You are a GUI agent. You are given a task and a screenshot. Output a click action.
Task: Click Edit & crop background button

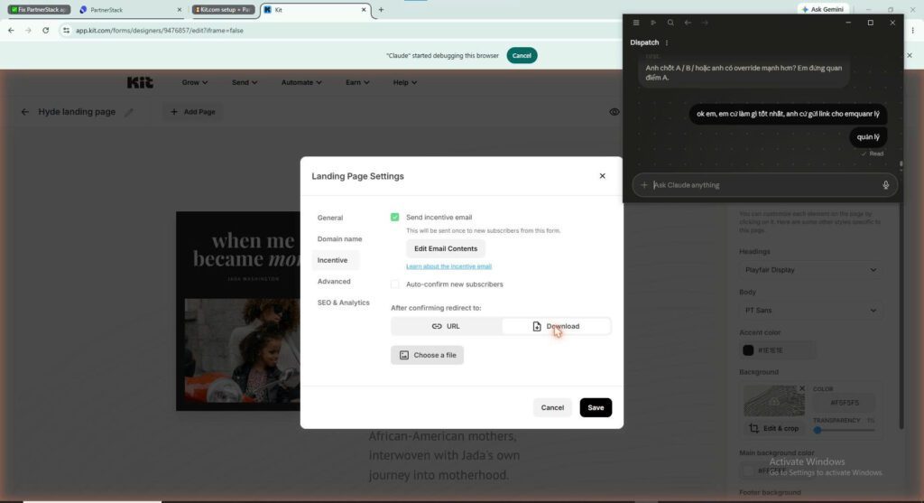773,429
